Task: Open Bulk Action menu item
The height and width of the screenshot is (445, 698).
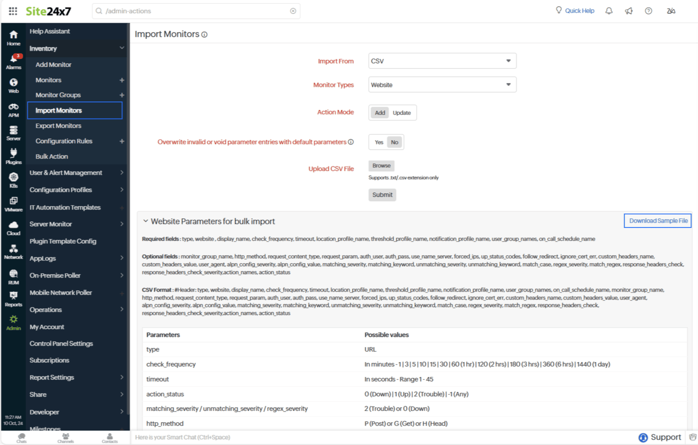Action: click(52, 156)
